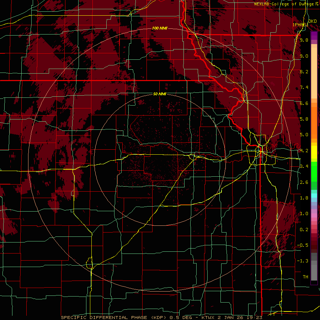
Task: Click the 3.4 value on the color scale
Action: click(x=304, y=166)
